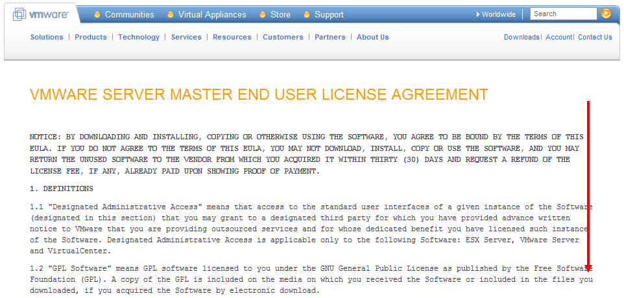The width and height of the screenshot is (624, 298).
Task: Open the Virtual Appliances tab
Action: [x=207, y=15]
